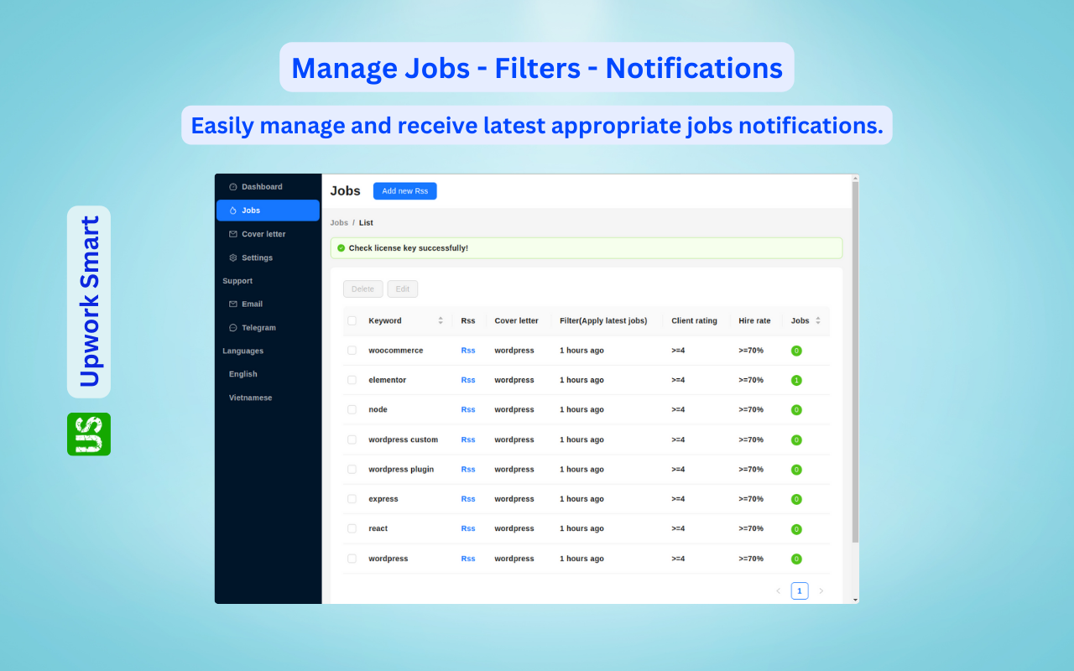This screenshot has width=1074, height=671.
Task: Open the Rss link for wordpress plugin
Action: pyautogui.click(x=468, y=469)
